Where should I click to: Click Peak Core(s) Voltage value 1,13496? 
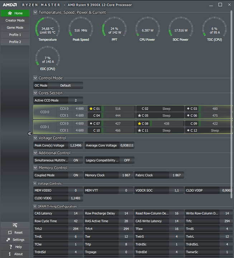[76, 145]
